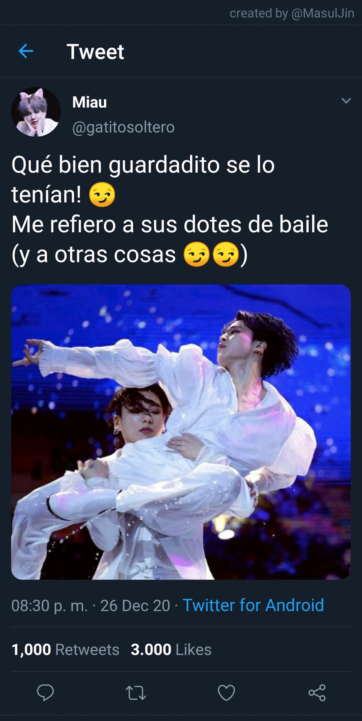Tap the retweet arrows icon
The height and width of the screenshot is (721, 362).
click(x=136, y=693)
